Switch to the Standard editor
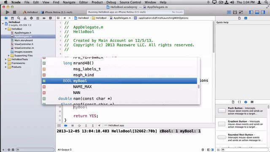Viewport: 270px width, 152px height. pos(229,12)
